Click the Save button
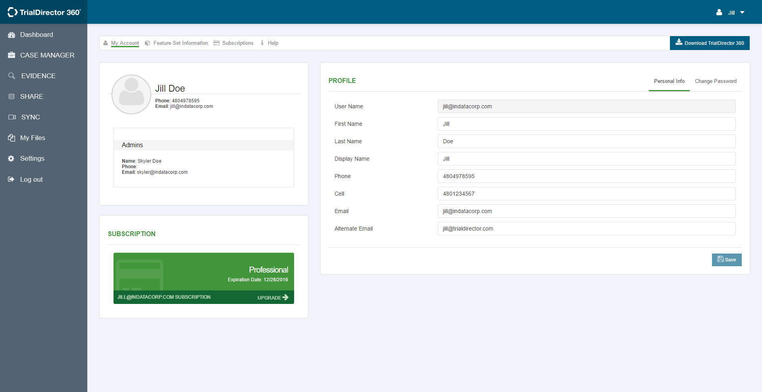The height and width of the screenshot is (392, 762). click(x=727, y=260)
